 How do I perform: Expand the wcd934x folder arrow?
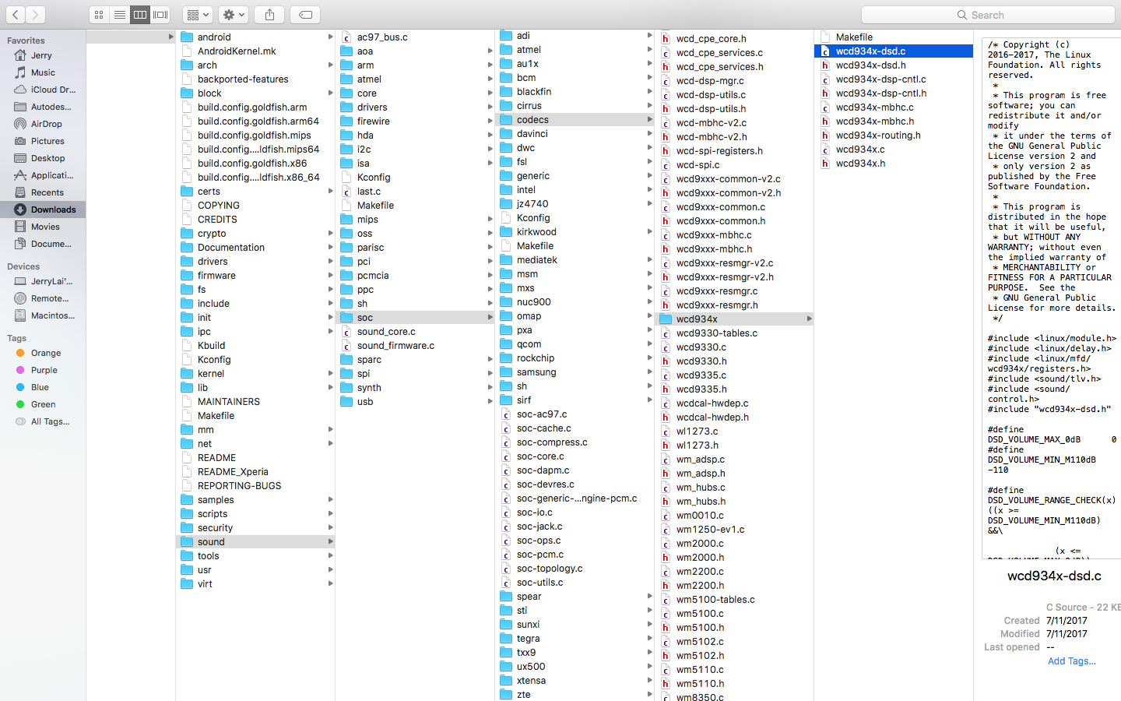pos(809,319)
